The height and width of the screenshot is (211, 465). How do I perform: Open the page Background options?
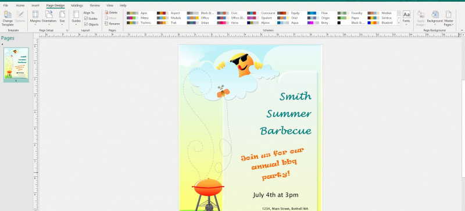[435, 18]
